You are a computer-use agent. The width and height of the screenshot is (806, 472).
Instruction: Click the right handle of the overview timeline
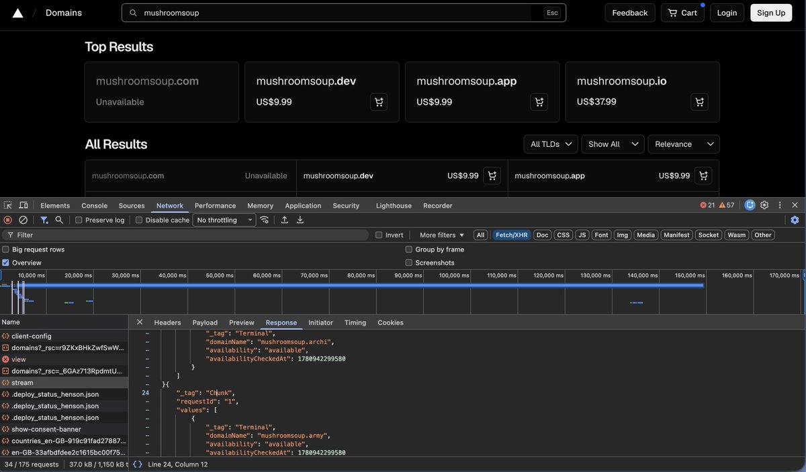point(804,276)
